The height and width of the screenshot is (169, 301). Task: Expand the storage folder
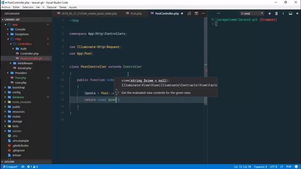tap(17, 121)
